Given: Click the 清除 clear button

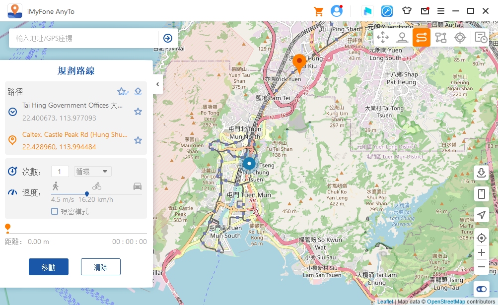Looking at the screenshot, I should point(101,267).
